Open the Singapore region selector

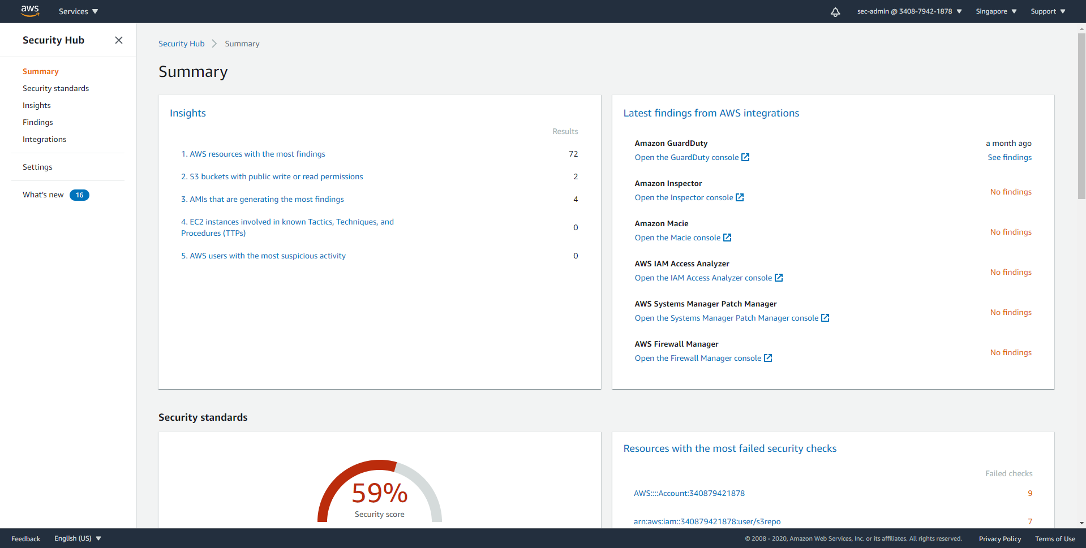996,11
